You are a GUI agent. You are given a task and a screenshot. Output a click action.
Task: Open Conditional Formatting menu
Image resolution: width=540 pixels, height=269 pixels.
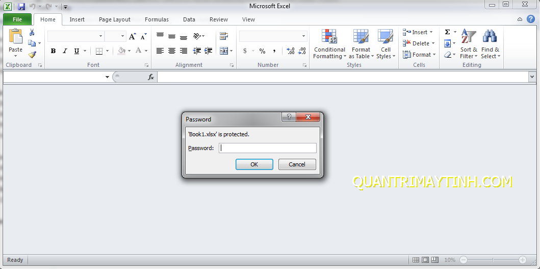pos(329,44)
